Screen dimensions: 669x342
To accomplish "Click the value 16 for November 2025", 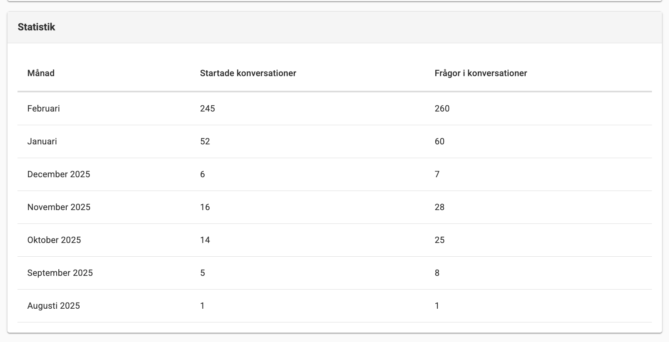I will click(x=205, y=207).
